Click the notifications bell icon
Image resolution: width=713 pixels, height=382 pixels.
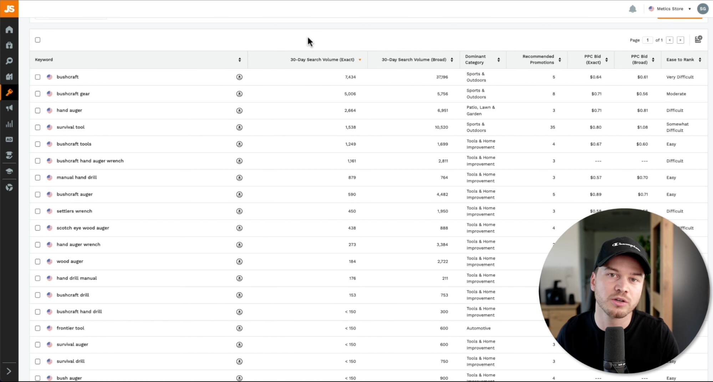pyautogui.click(x=632, y=9)
